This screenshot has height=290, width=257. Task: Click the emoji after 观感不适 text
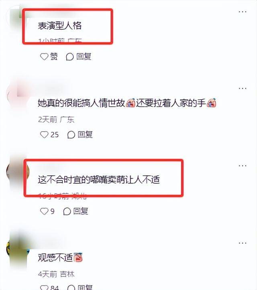pyautogui.click(x=78, y=257)
